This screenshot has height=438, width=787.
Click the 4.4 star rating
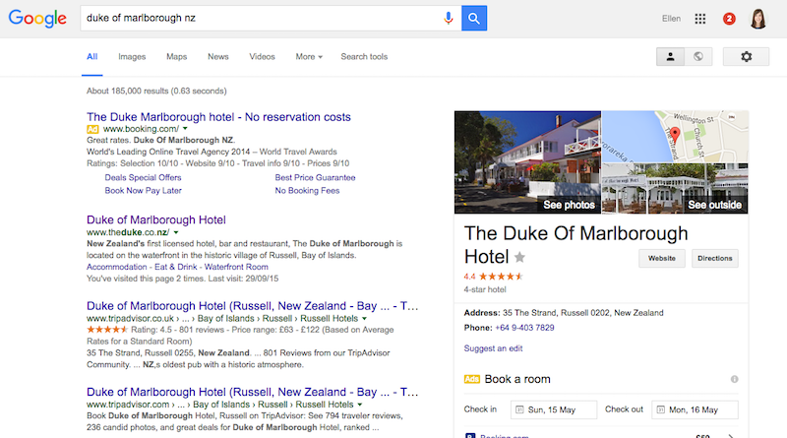point(494,277)
